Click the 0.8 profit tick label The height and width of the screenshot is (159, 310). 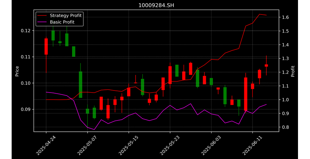(285, 127)
